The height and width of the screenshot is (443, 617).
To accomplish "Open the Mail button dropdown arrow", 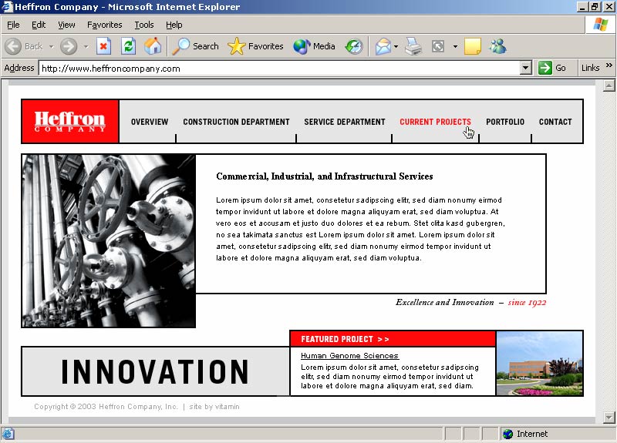I will click(396, 46).
